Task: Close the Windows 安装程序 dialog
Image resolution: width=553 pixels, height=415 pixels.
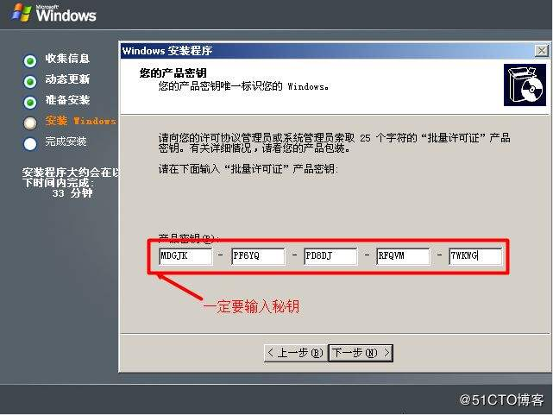Action: tap(541, 51)
